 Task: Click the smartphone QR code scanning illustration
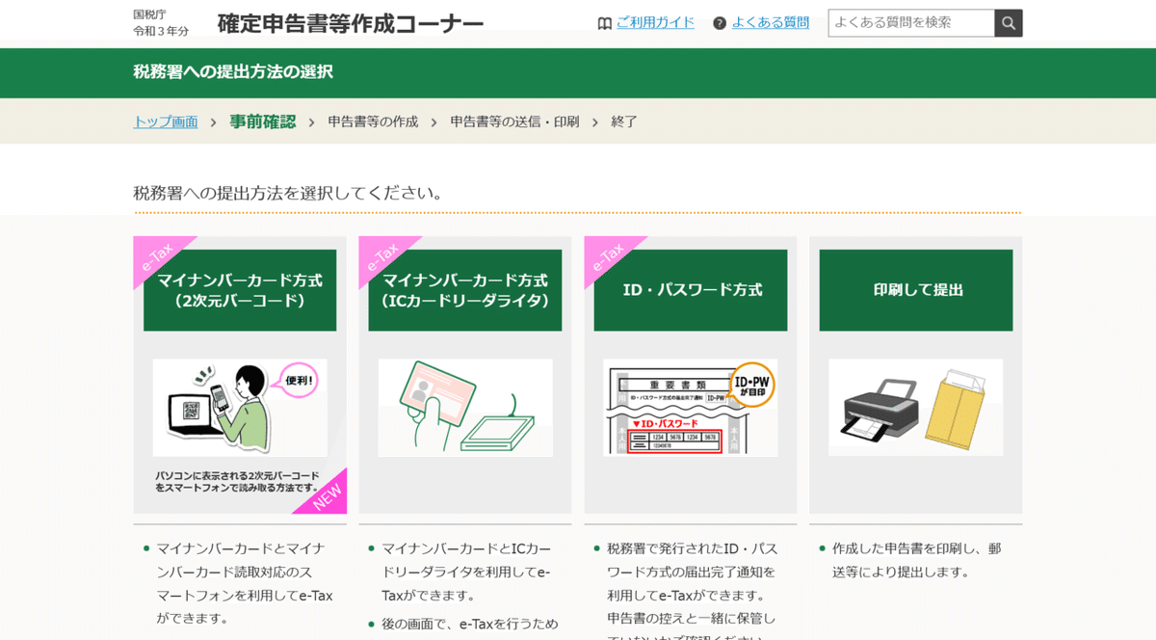[x=238, y=405]
